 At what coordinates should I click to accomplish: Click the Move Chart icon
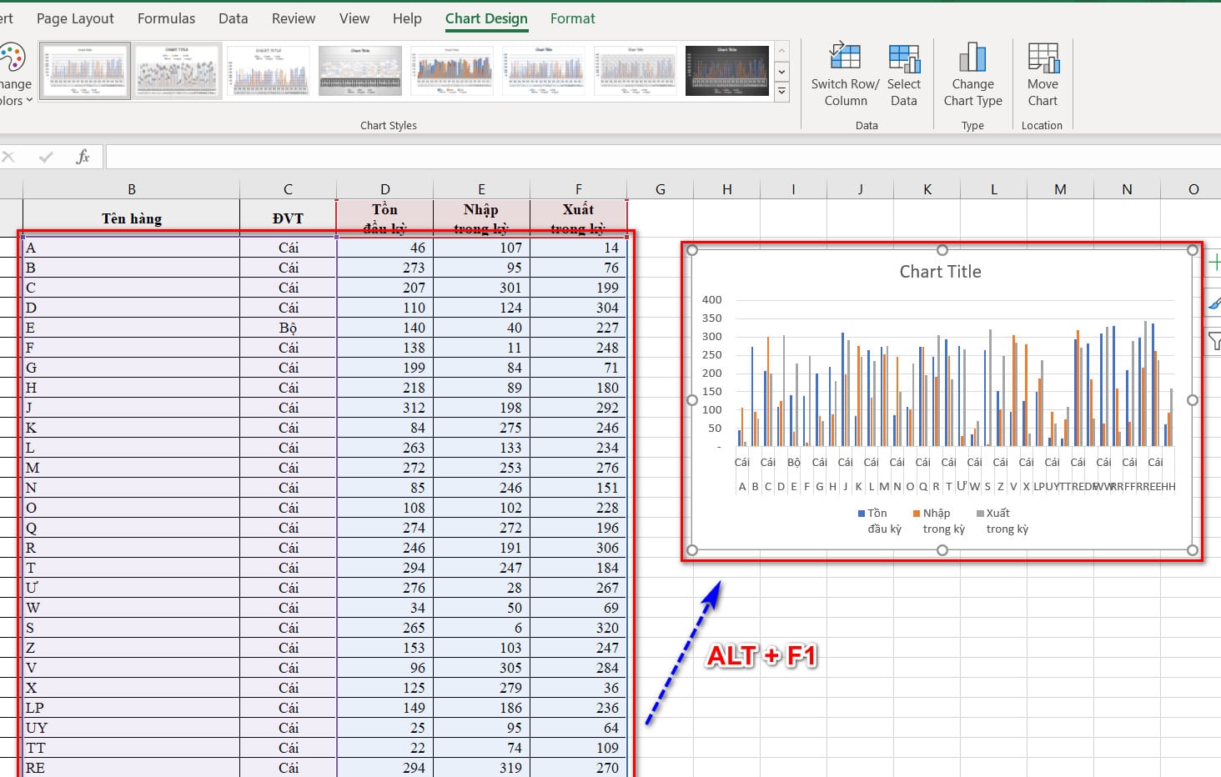click(x=1043, y=57)
